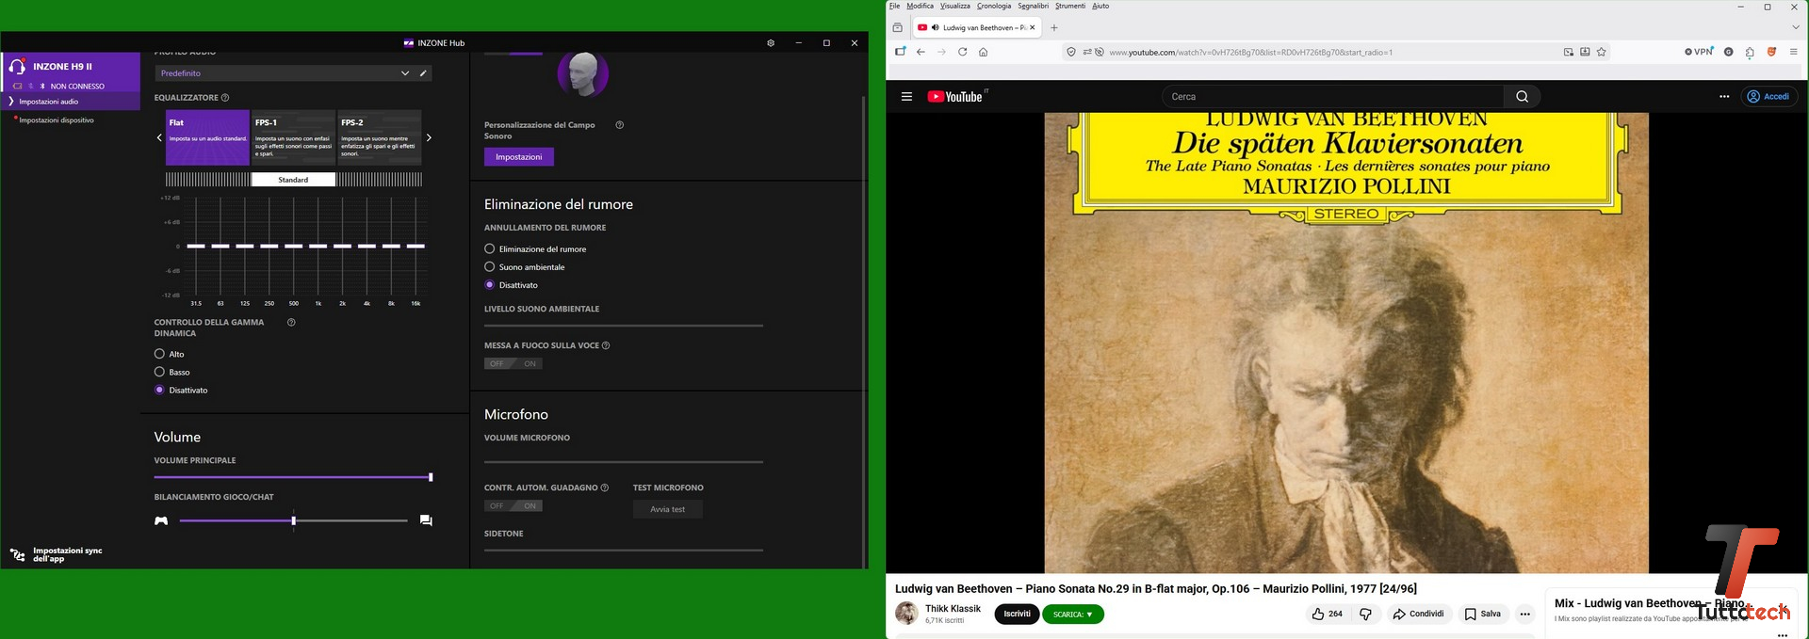This screenshot has width=1809, height=639.
Task: Open VPN toolbar button in browser
Action: [x=1699, y=52]
